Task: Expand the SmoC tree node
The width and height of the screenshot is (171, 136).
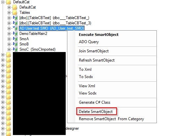Action: pos(9,49)
